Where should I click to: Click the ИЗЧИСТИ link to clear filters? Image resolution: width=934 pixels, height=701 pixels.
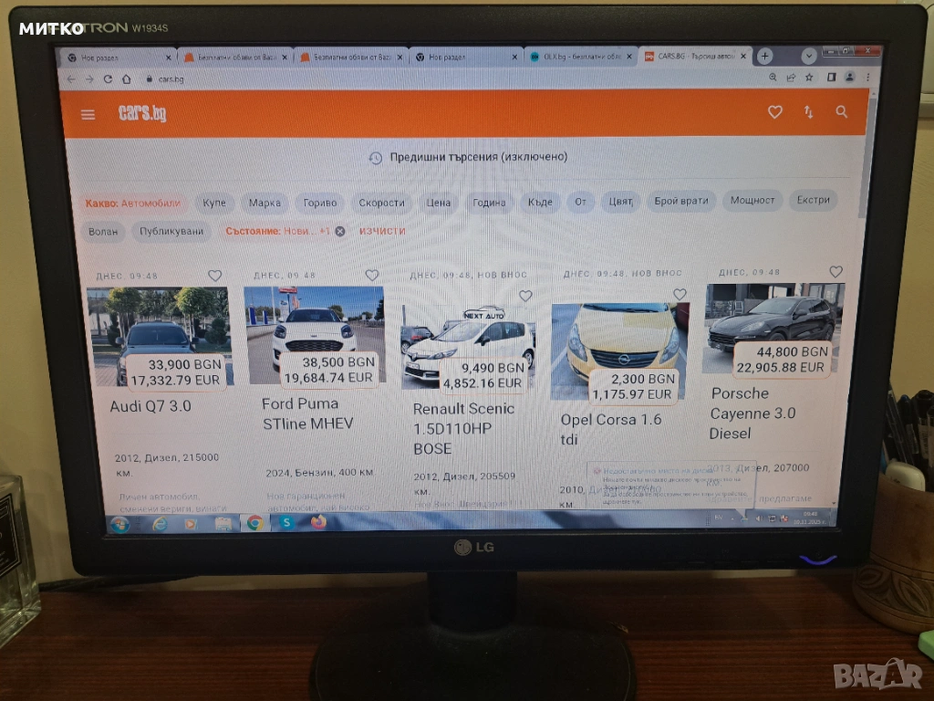[382, 231]
